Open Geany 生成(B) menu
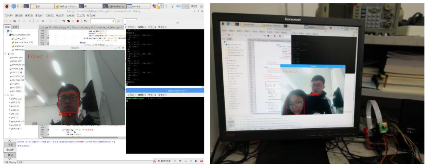 coord(70,16)
